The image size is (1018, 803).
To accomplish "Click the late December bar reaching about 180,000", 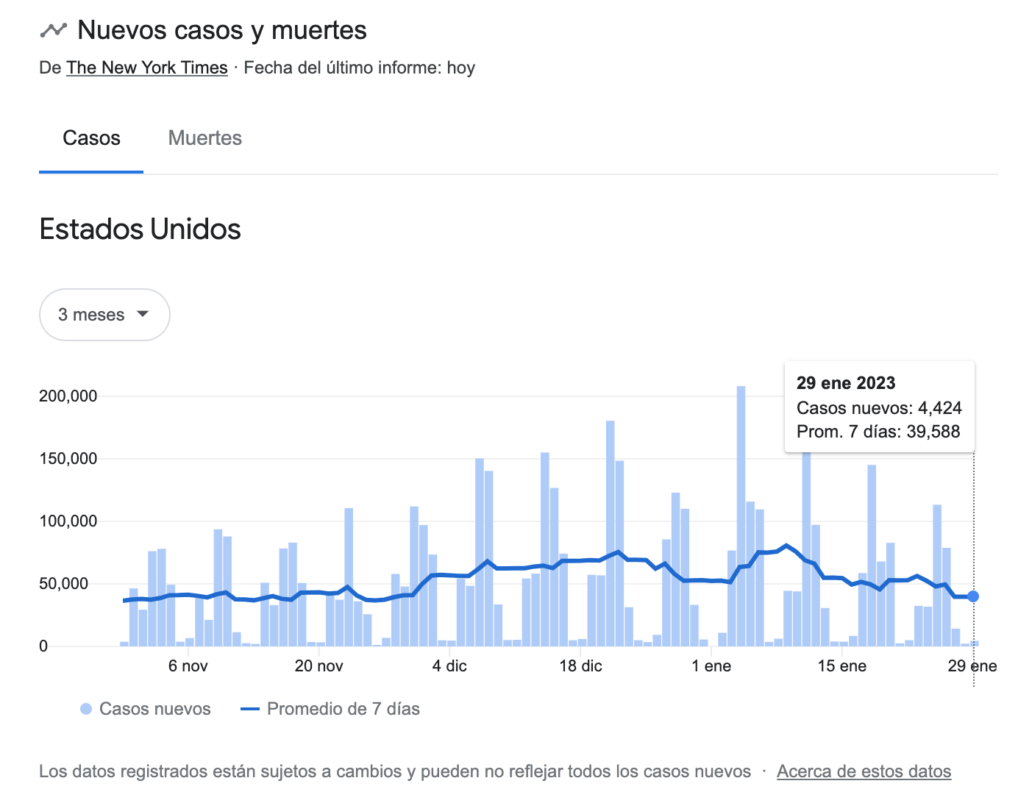I will click(611, 529).
